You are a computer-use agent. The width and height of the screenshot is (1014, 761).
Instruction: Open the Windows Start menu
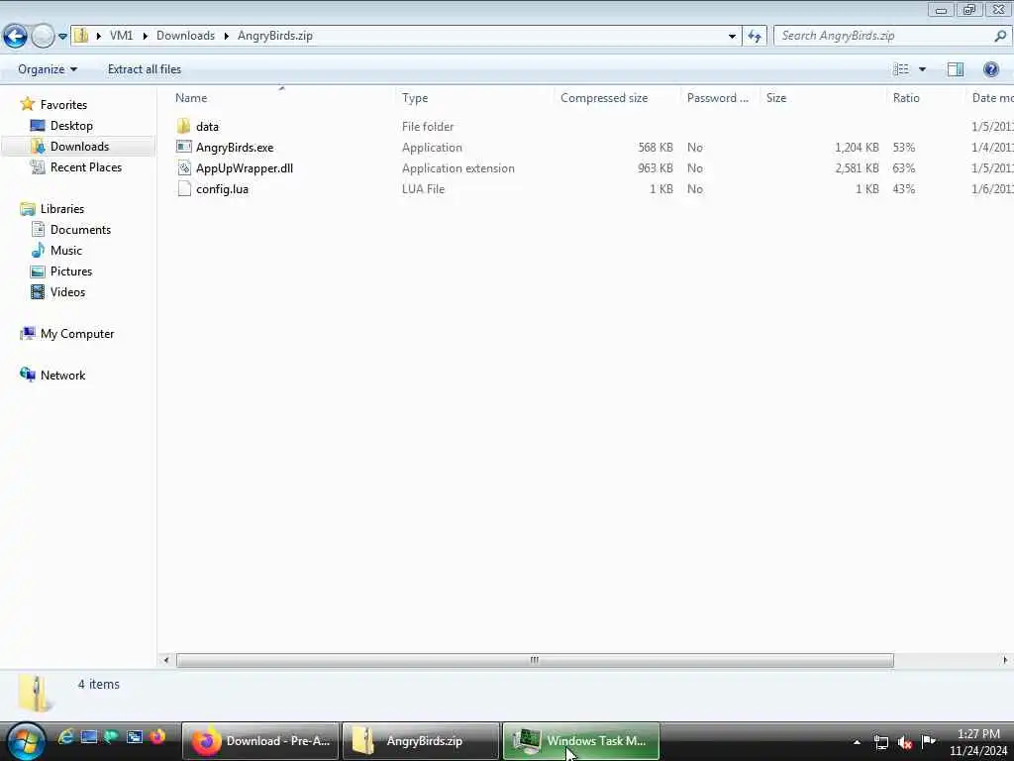click(x=25, y=741)
